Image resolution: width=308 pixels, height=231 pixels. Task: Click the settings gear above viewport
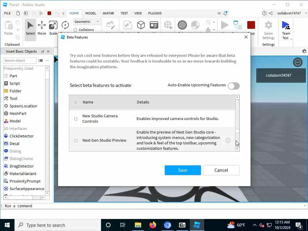pyautogui.click(x=304, y=51)
